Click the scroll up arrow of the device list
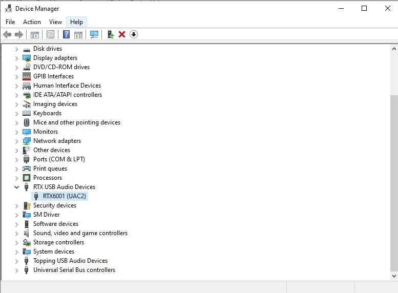 (394, 49)
